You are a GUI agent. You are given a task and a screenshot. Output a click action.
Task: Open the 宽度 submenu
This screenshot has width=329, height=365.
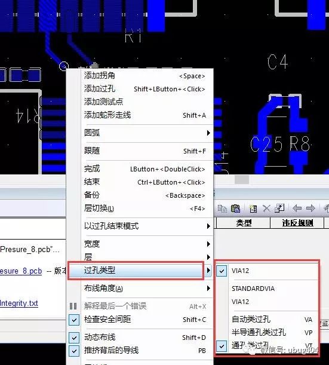147,244
